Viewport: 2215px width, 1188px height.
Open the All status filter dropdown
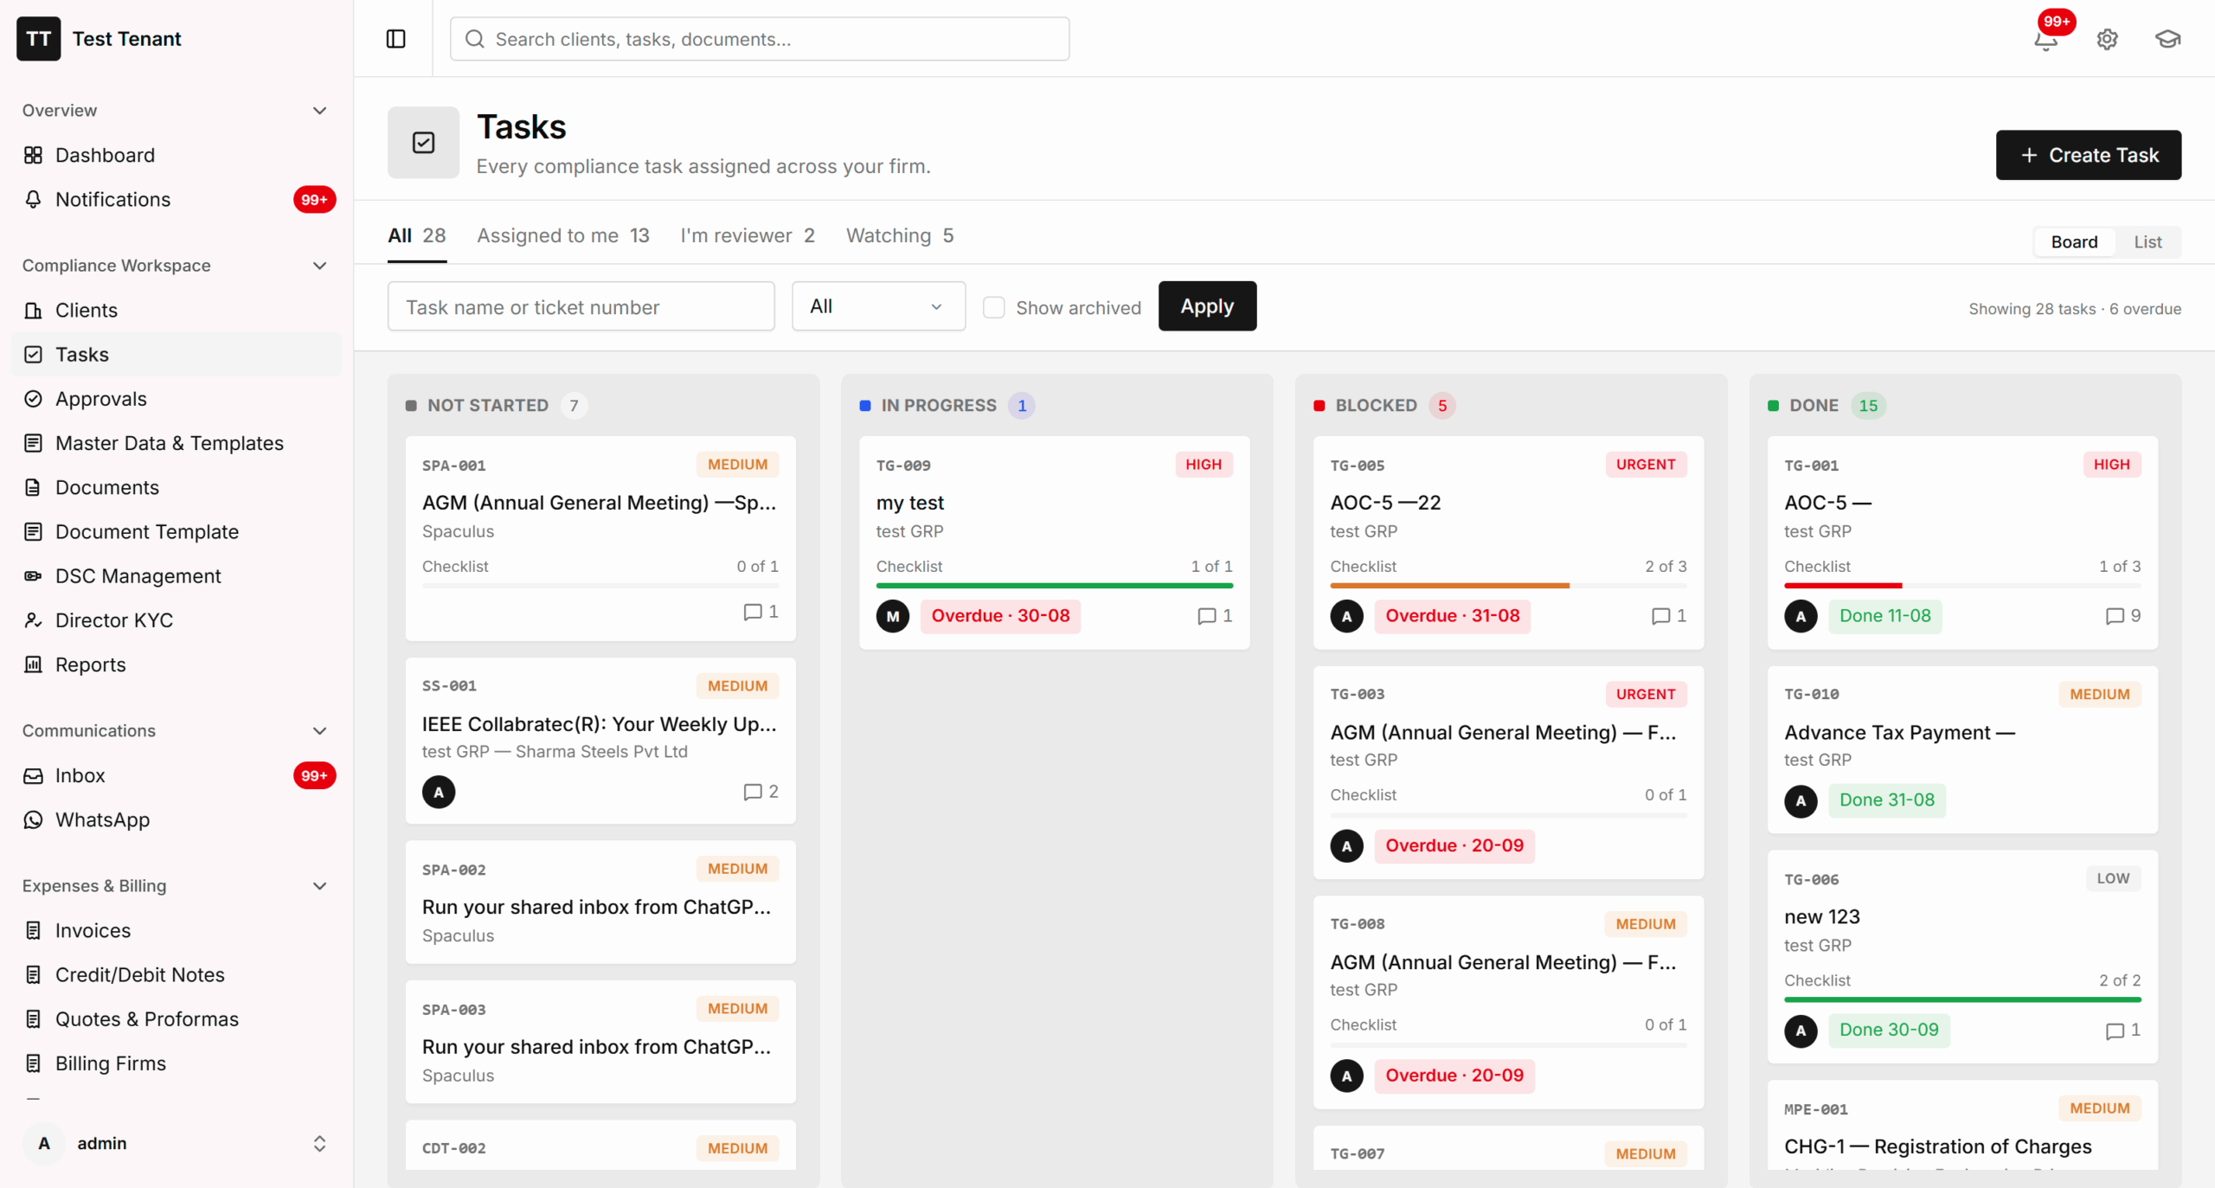[878, 306]
